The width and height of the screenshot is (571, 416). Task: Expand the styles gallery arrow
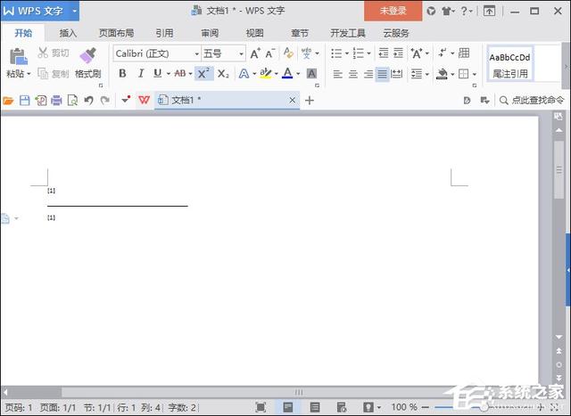(x=566, y=67)
